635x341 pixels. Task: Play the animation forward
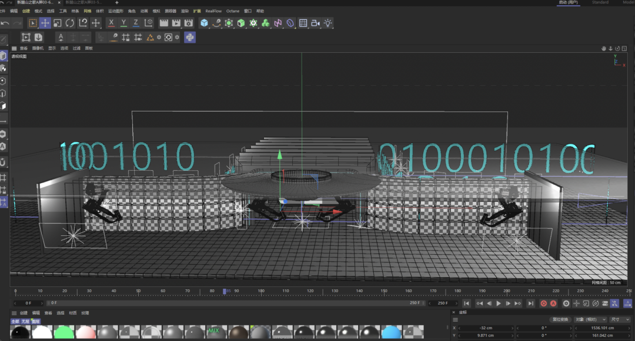(499, 303)
